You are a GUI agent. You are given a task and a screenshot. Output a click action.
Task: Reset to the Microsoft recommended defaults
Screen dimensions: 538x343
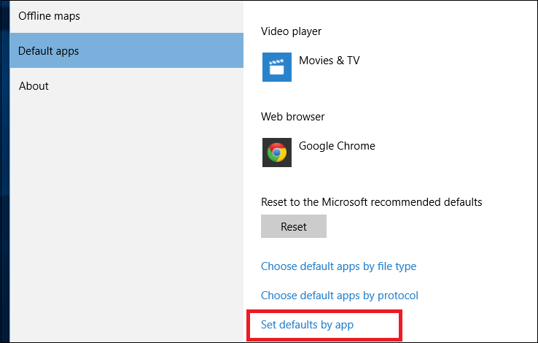(x=294, y=226)
